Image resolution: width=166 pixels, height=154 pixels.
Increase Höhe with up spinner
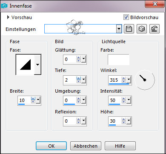[x=124, y=119]
